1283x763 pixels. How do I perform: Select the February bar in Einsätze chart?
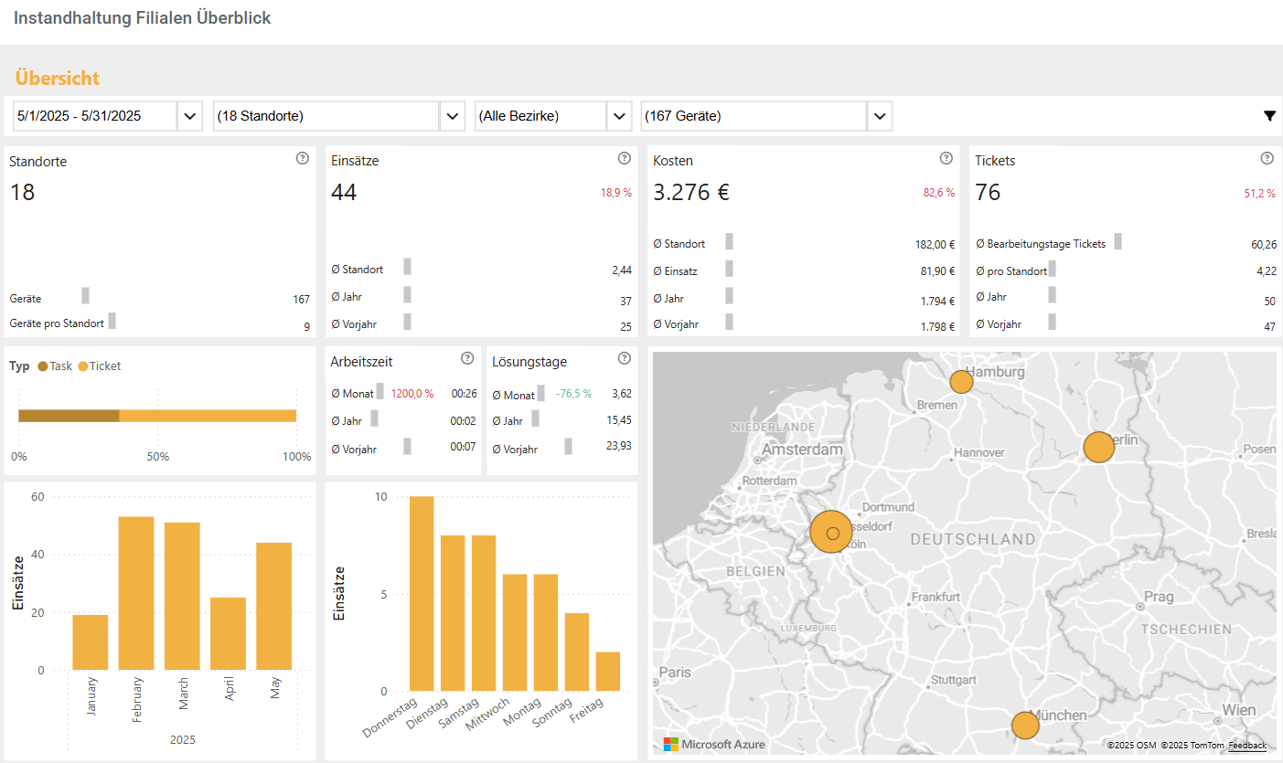pos(136,593)
